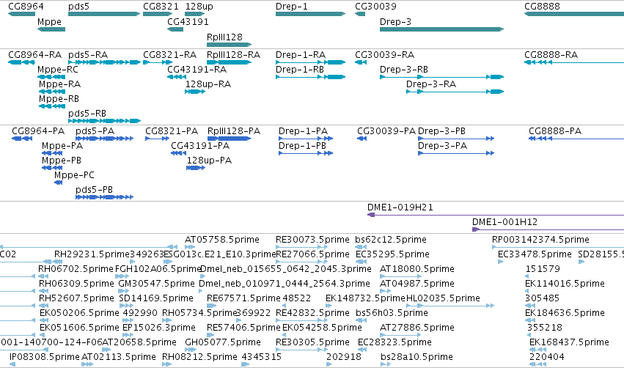Click the Drep-3-PA protein label
Image resolution: width=624 pixels, height=368 pixels.
click(443, 146)
